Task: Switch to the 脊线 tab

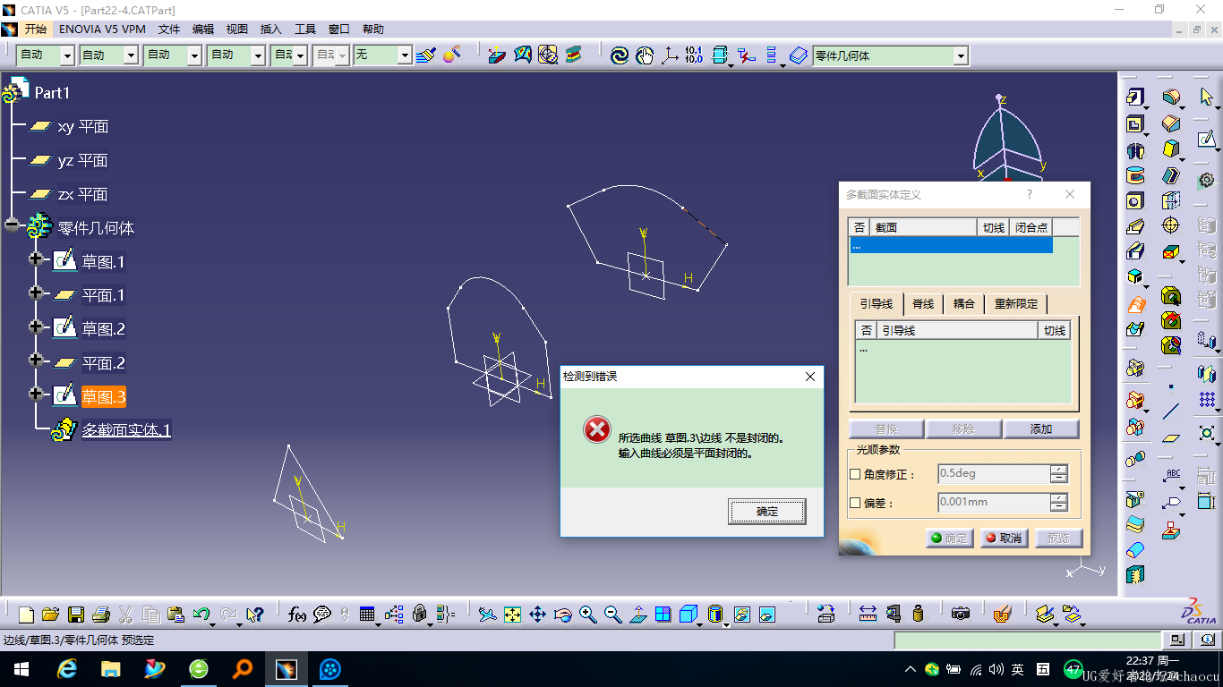Action: tap(923, 304)
